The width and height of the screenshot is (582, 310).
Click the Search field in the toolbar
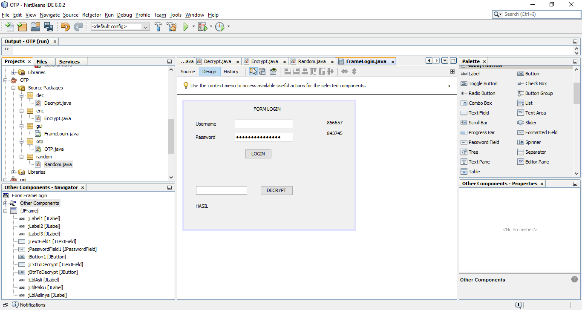[537, 14]
